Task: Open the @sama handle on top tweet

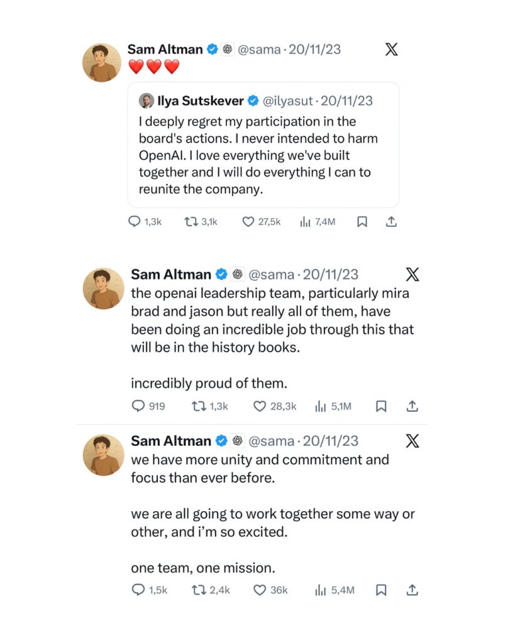Action: (259, 50)
